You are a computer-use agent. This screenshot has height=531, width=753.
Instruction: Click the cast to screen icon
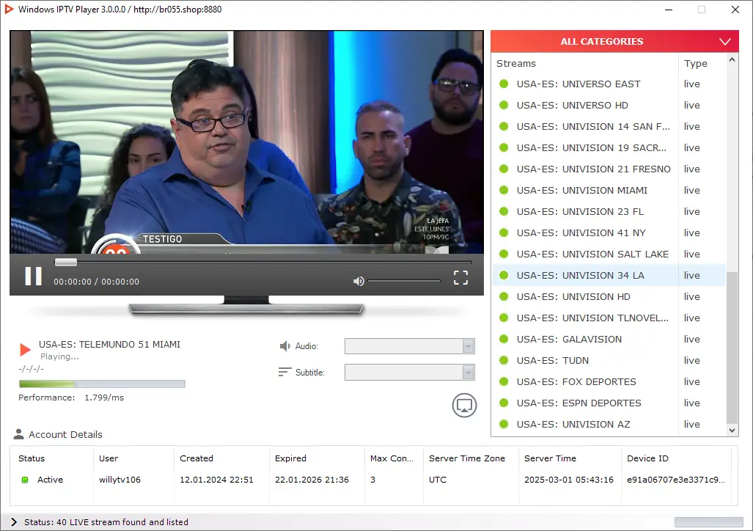[464, 405]
